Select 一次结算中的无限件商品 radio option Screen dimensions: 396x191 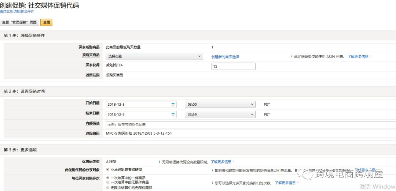pyautogui.click(x=108, y=182)
